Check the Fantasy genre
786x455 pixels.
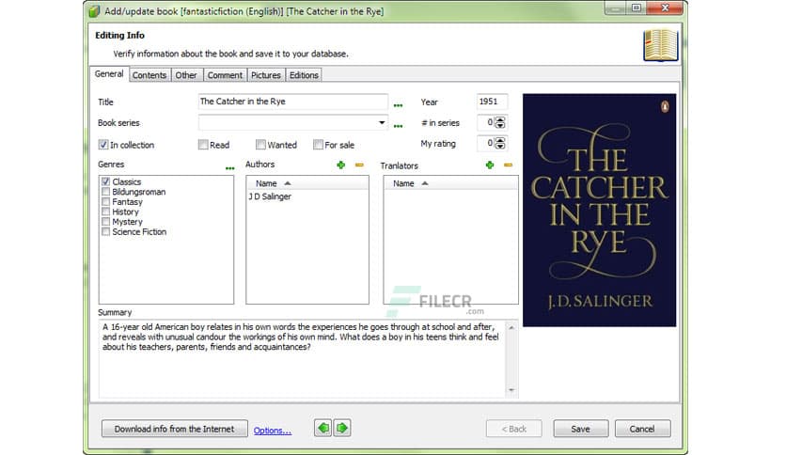105,201
